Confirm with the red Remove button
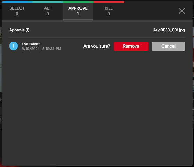Image resolution: width=194 pixels, height=167 pixels. tap(131, 46)
